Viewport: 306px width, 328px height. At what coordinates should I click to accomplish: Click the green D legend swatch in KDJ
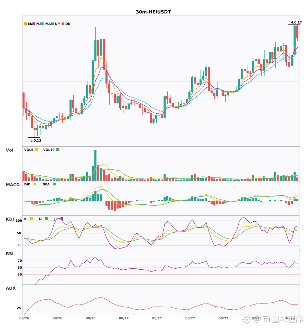[47, 219]
